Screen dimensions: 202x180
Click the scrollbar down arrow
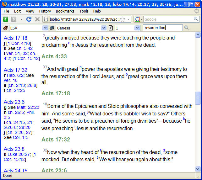[x=198, y=169]
